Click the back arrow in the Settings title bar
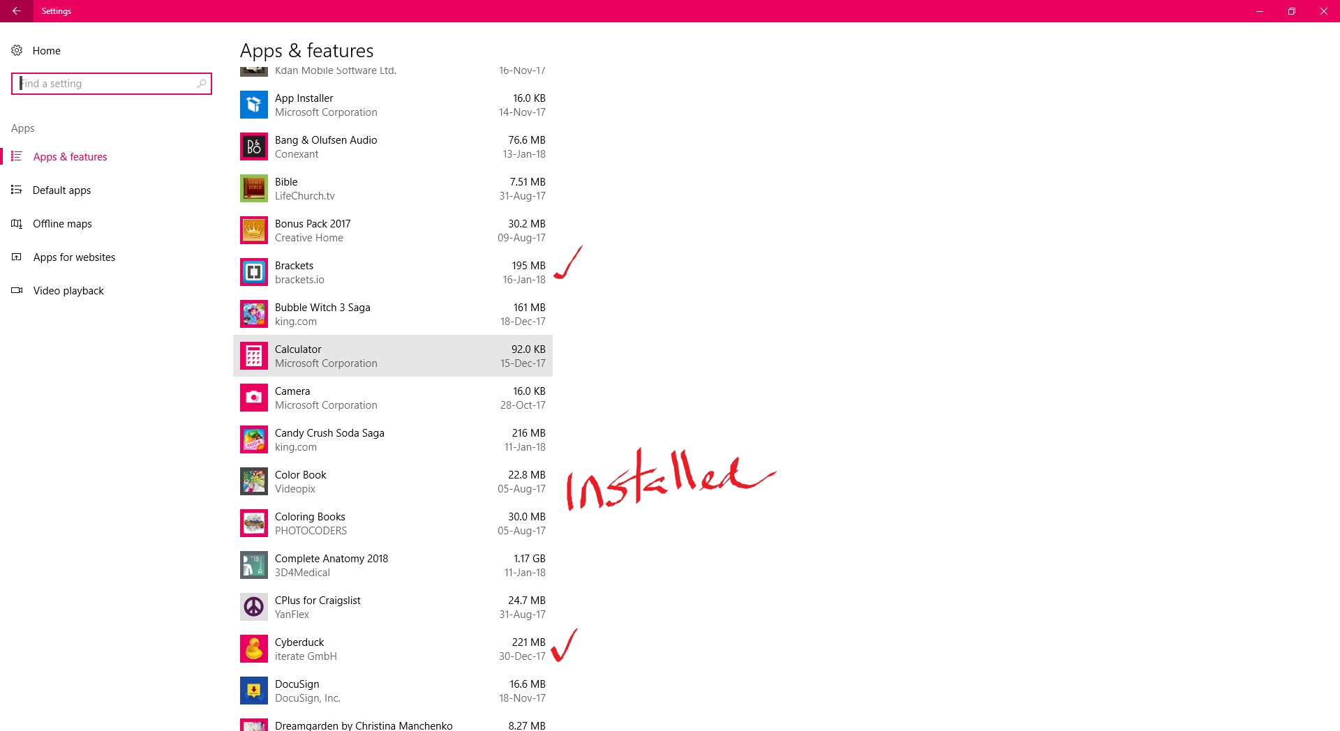Screen dimensions: 1340x731 click(16, 11)
